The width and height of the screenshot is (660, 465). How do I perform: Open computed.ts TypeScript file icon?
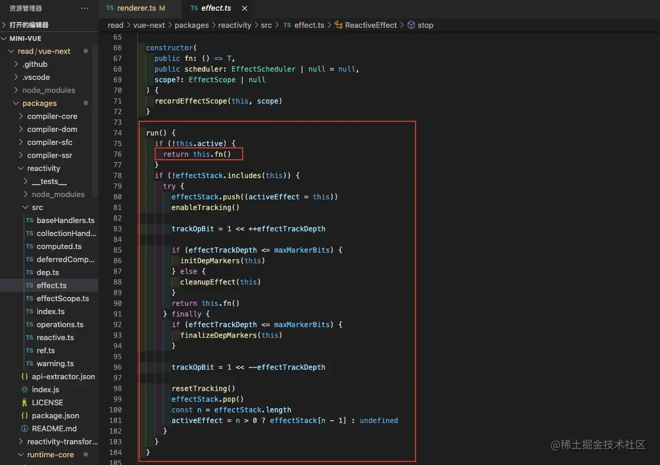(30, 246)
